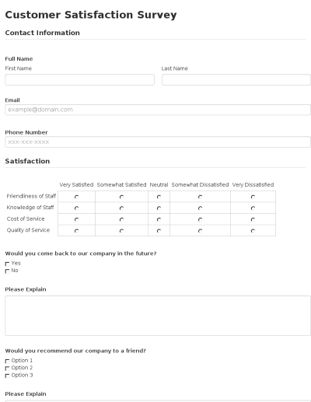This screenshot has width=311, height=402.
Task: Click the First Name input field
Action: click(79, 80)
